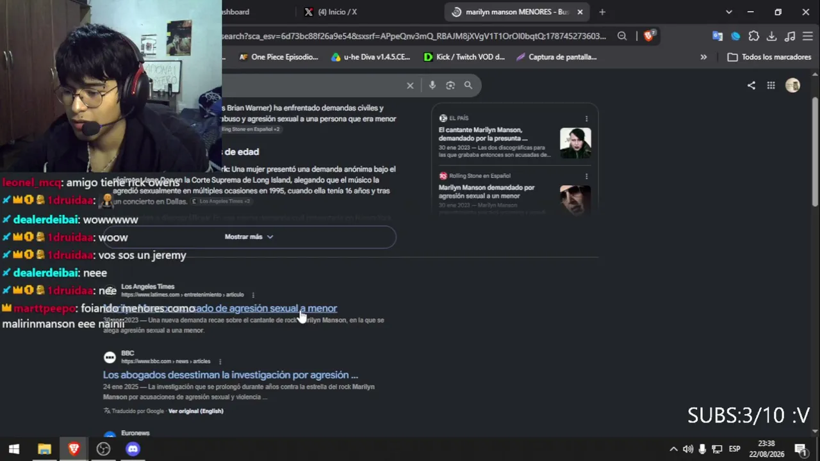820x461 pixels.
Task: Open the Windows notification center
Action: pos(800,449)
